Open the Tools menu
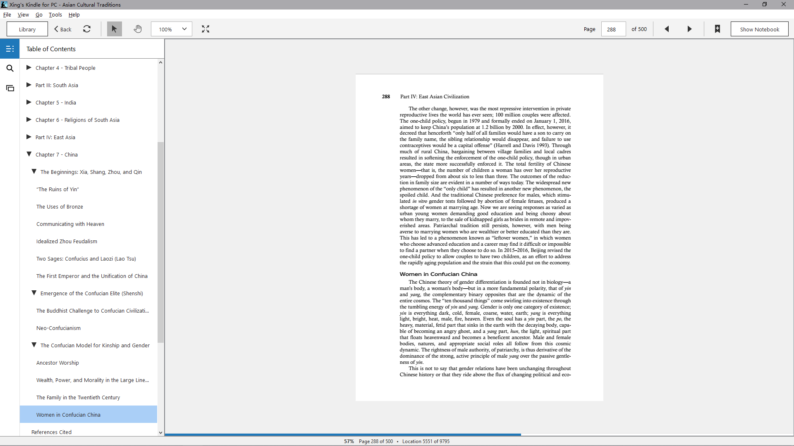The width and height of the screenshot is (794, 446). [x=55, y=14]
